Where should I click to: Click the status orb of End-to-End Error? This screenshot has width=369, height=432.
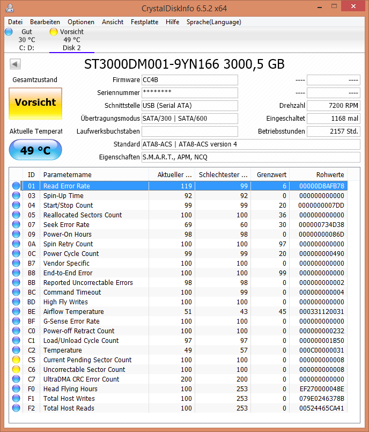tap(16, 273)
